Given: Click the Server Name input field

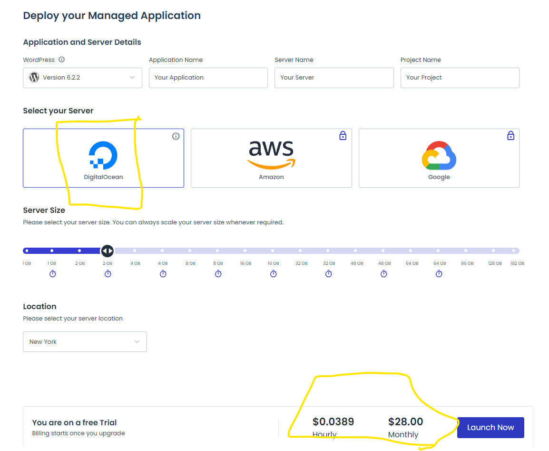Looking at the screenshot, I should (x=334, y=78).
